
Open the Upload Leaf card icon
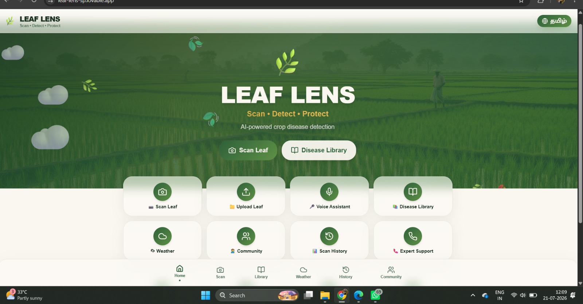246,192
